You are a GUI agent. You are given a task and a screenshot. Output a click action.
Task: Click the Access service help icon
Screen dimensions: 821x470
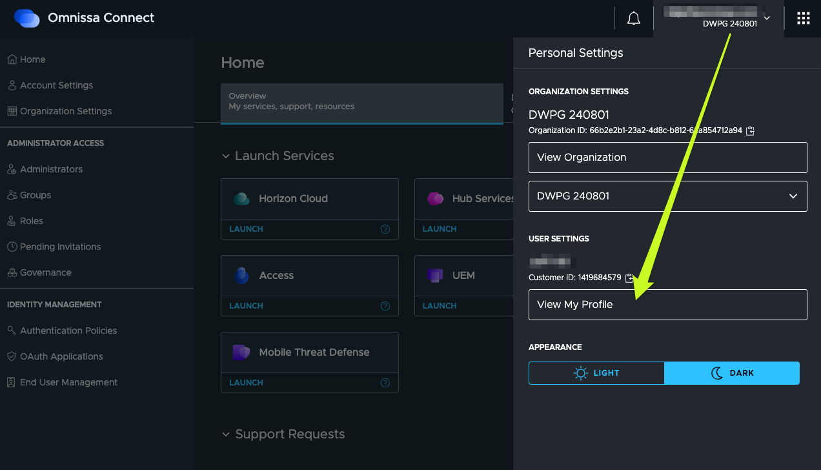click(x=385, y=306)
